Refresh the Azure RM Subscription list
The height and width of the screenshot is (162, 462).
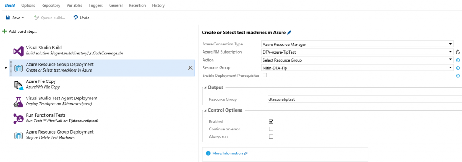457,52
